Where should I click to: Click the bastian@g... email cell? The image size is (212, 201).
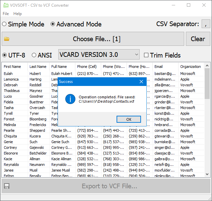pos(165,74)
